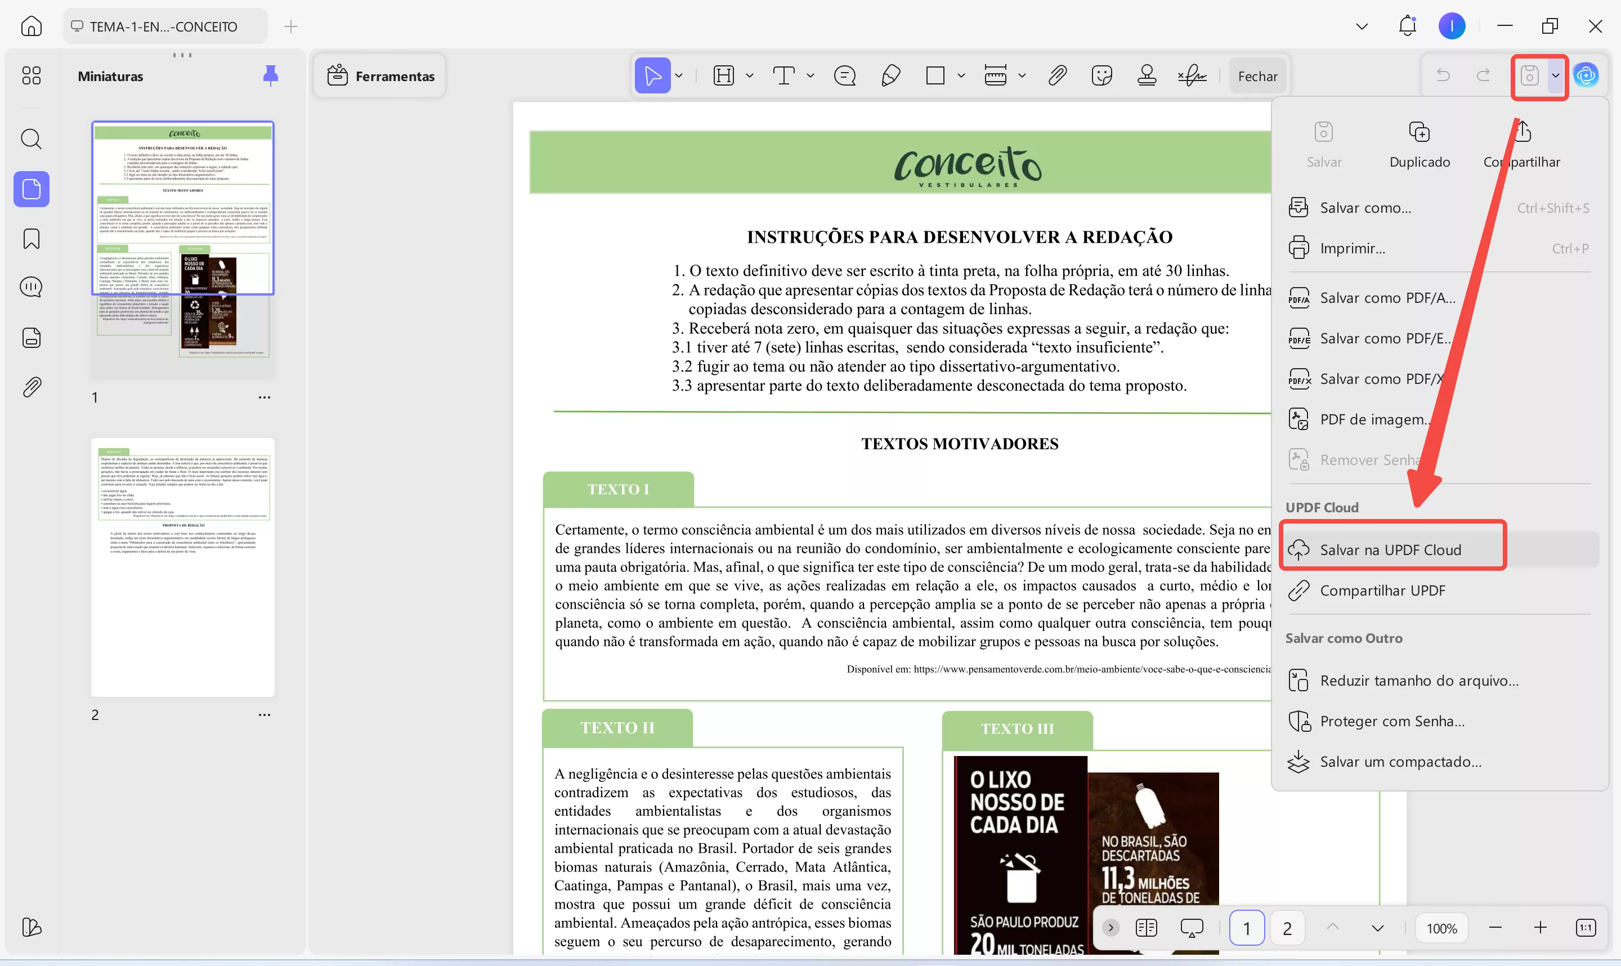Select page 2 thumbnail
Image resolution: width=1621 pixels, height=966 pixels.
183,567
